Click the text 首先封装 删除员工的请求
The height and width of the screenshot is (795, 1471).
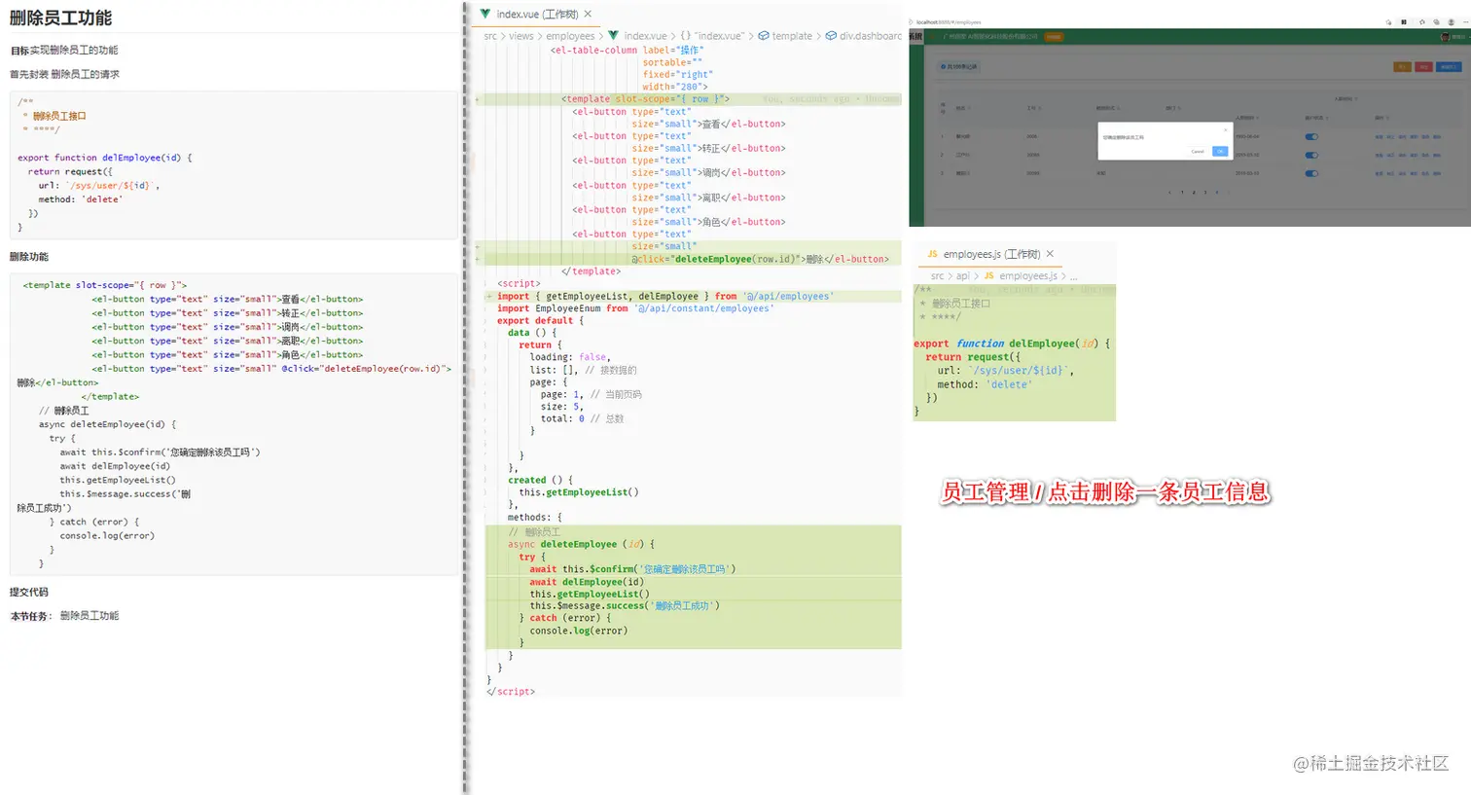point(65,74)
